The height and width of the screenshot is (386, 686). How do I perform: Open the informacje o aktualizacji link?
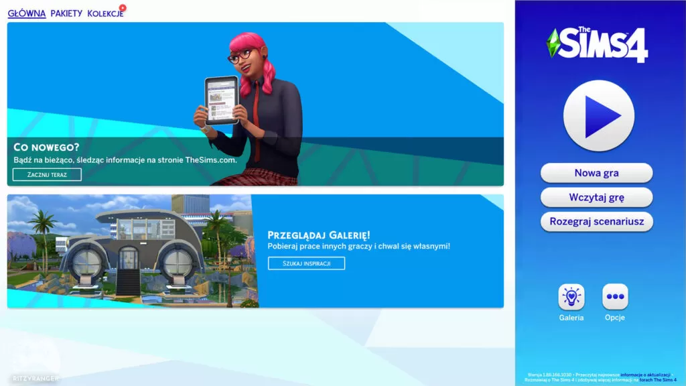(x=645, y=375)
